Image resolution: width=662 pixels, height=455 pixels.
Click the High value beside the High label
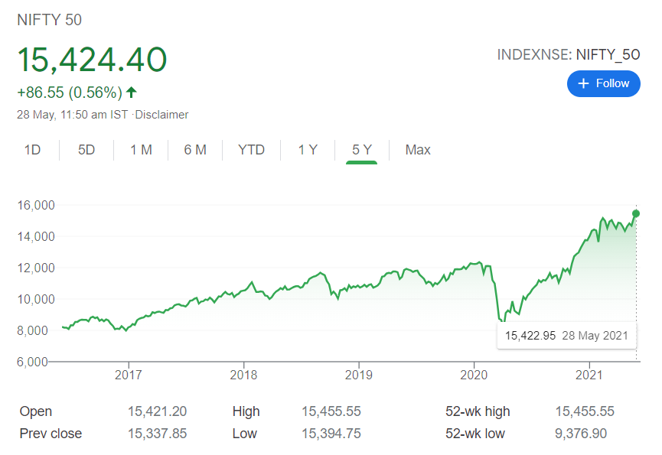click(331, 411)
